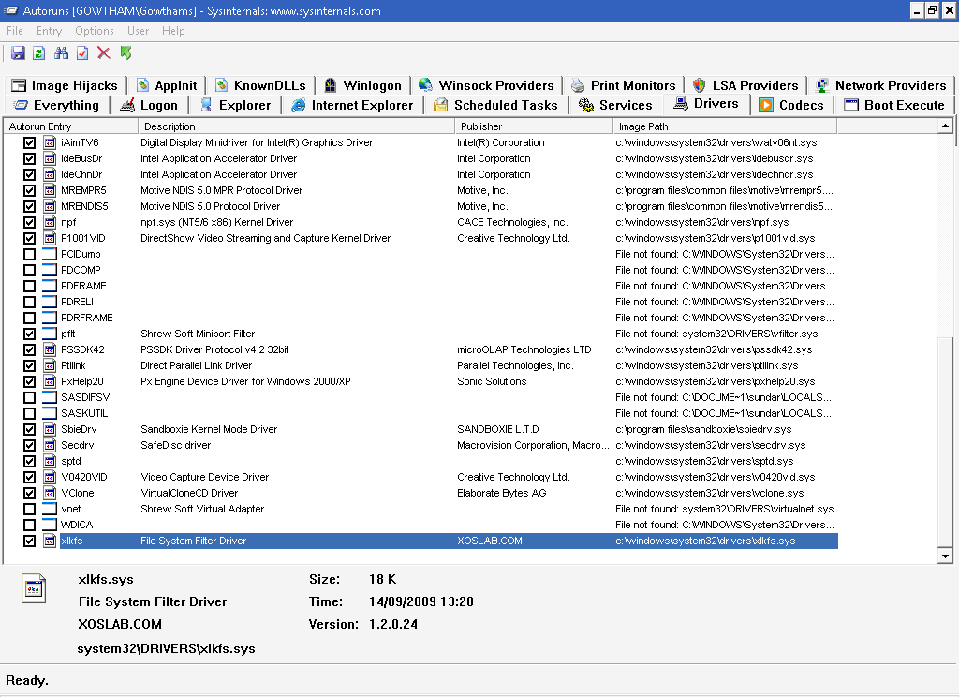Click the driver icon beside npf
This screenshot has height=697, width=959.
pyautogui.click(x=50, y=222)
